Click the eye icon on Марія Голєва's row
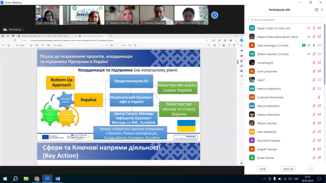This screenshot has height=183, width=326. [309, 28]
